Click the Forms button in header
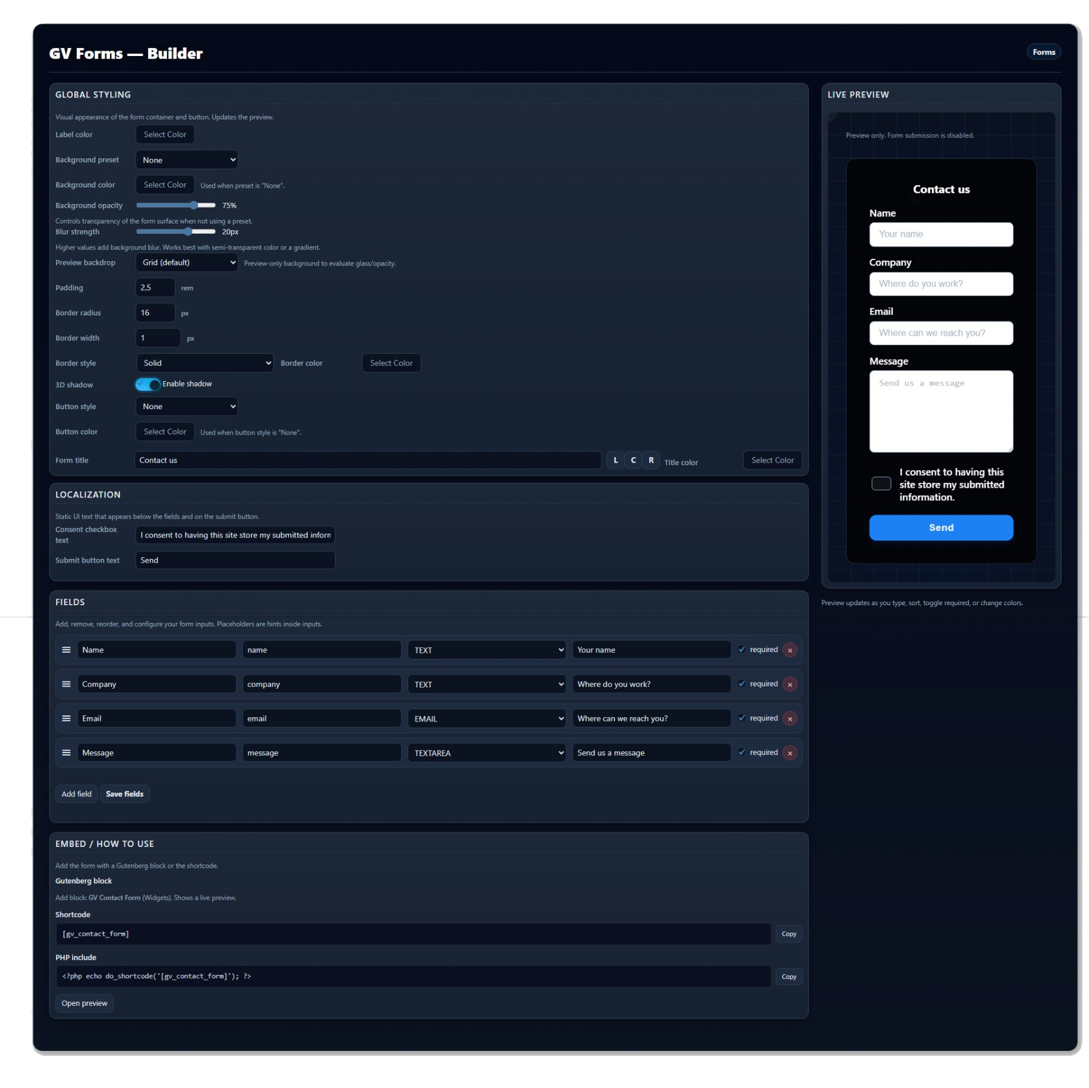Screen dimensions: 1089x1088 click(1043, 52)
